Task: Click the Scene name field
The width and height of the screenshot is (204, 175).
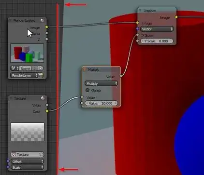Action: pyautogui.click(x=25, y=68)
